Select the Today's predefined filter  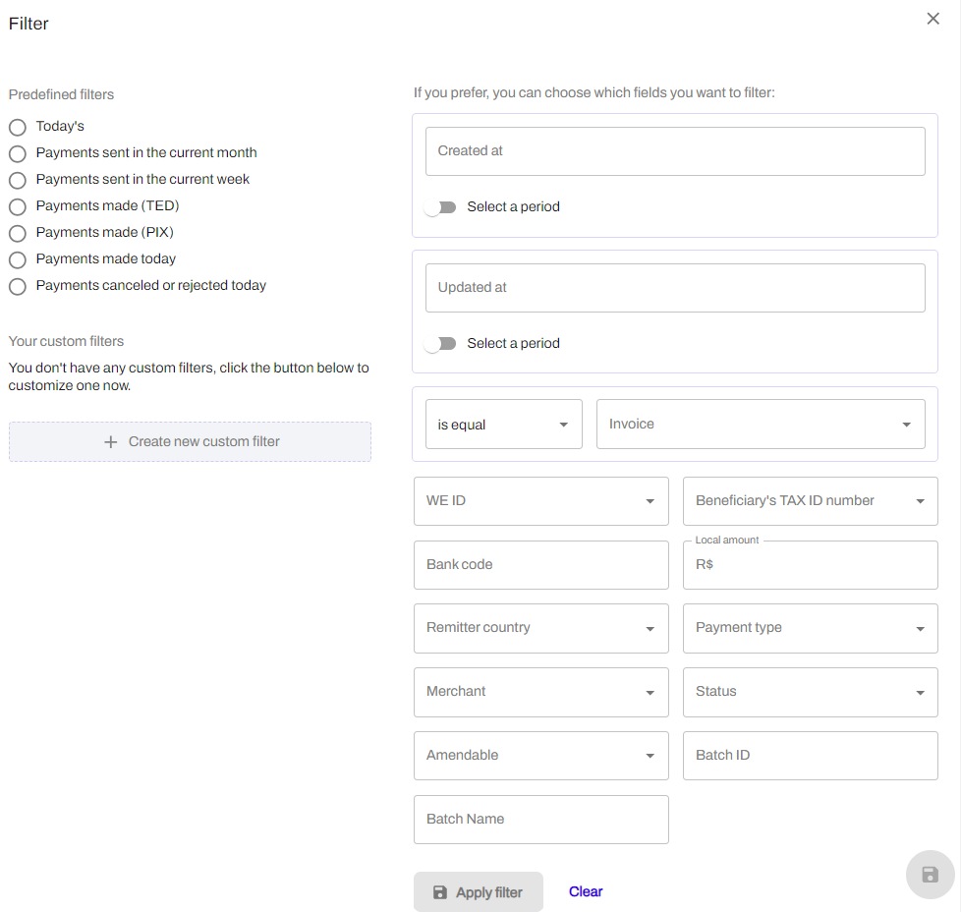tap(17, 127)
